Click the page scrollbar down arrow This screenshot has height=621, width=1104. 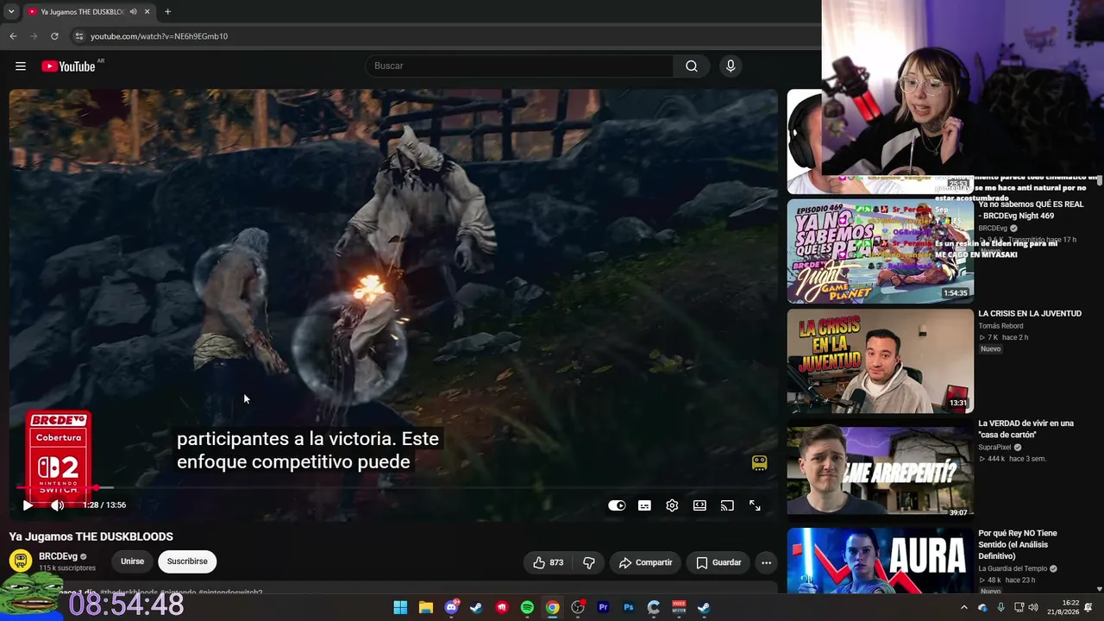click(1100, 589)
